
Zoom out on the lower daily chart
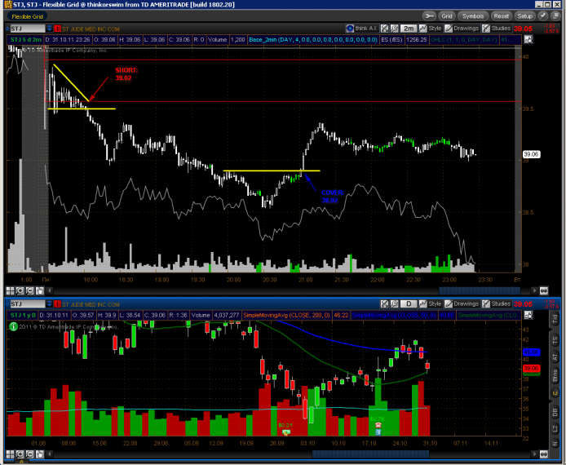tap(29, 454)
